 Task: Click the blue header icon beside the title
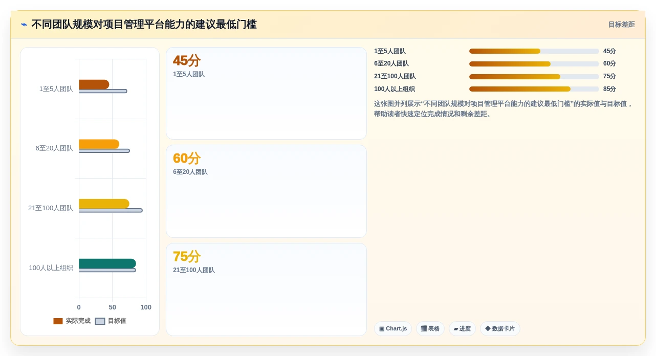click(x=24, y=25)
